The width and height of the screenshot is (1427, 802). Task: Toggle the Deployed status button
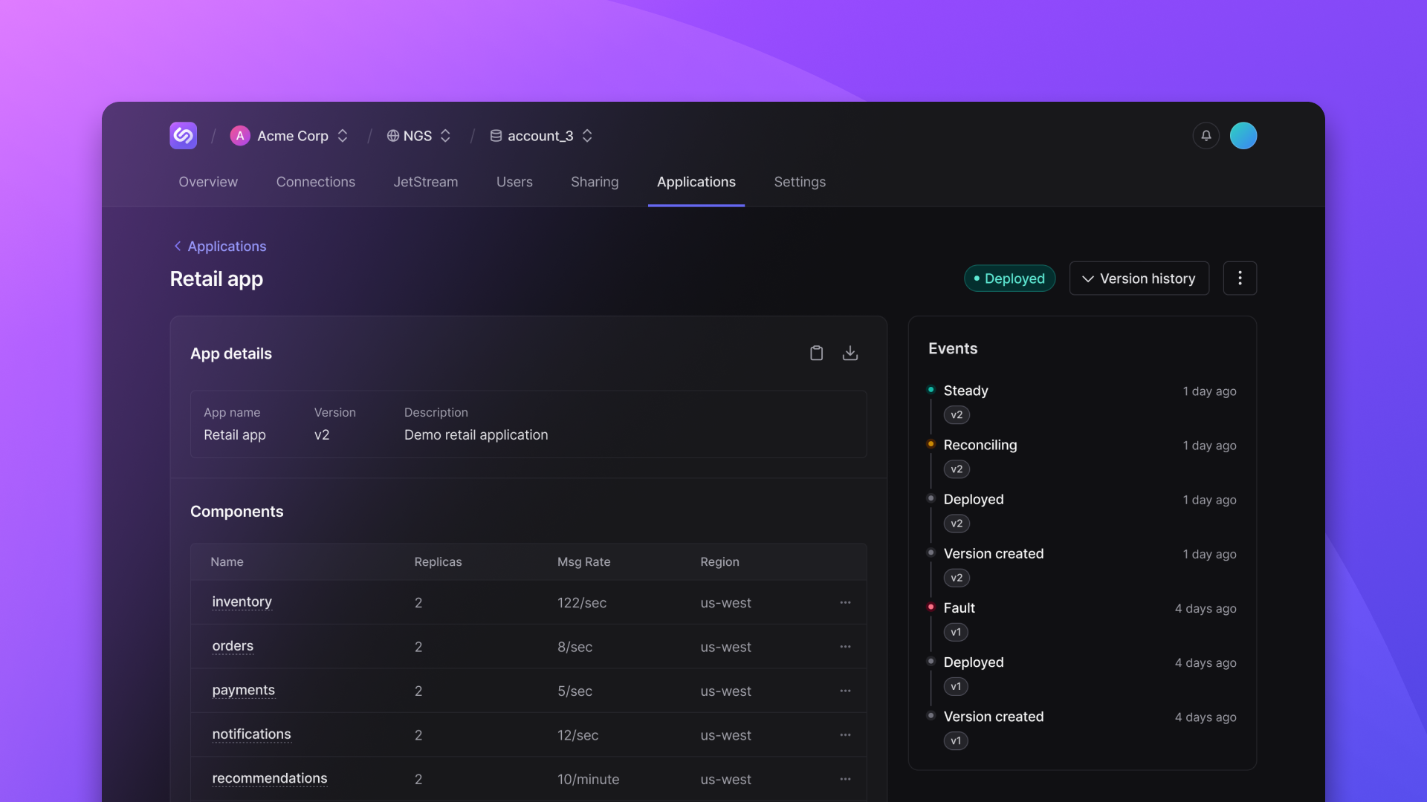tap(1009, 278)
